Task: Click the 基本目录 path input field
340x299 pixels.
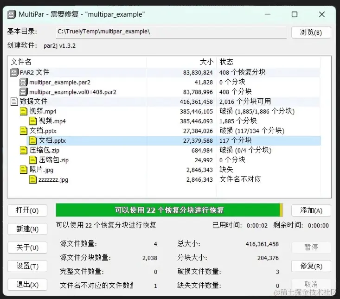Action: 171,32
